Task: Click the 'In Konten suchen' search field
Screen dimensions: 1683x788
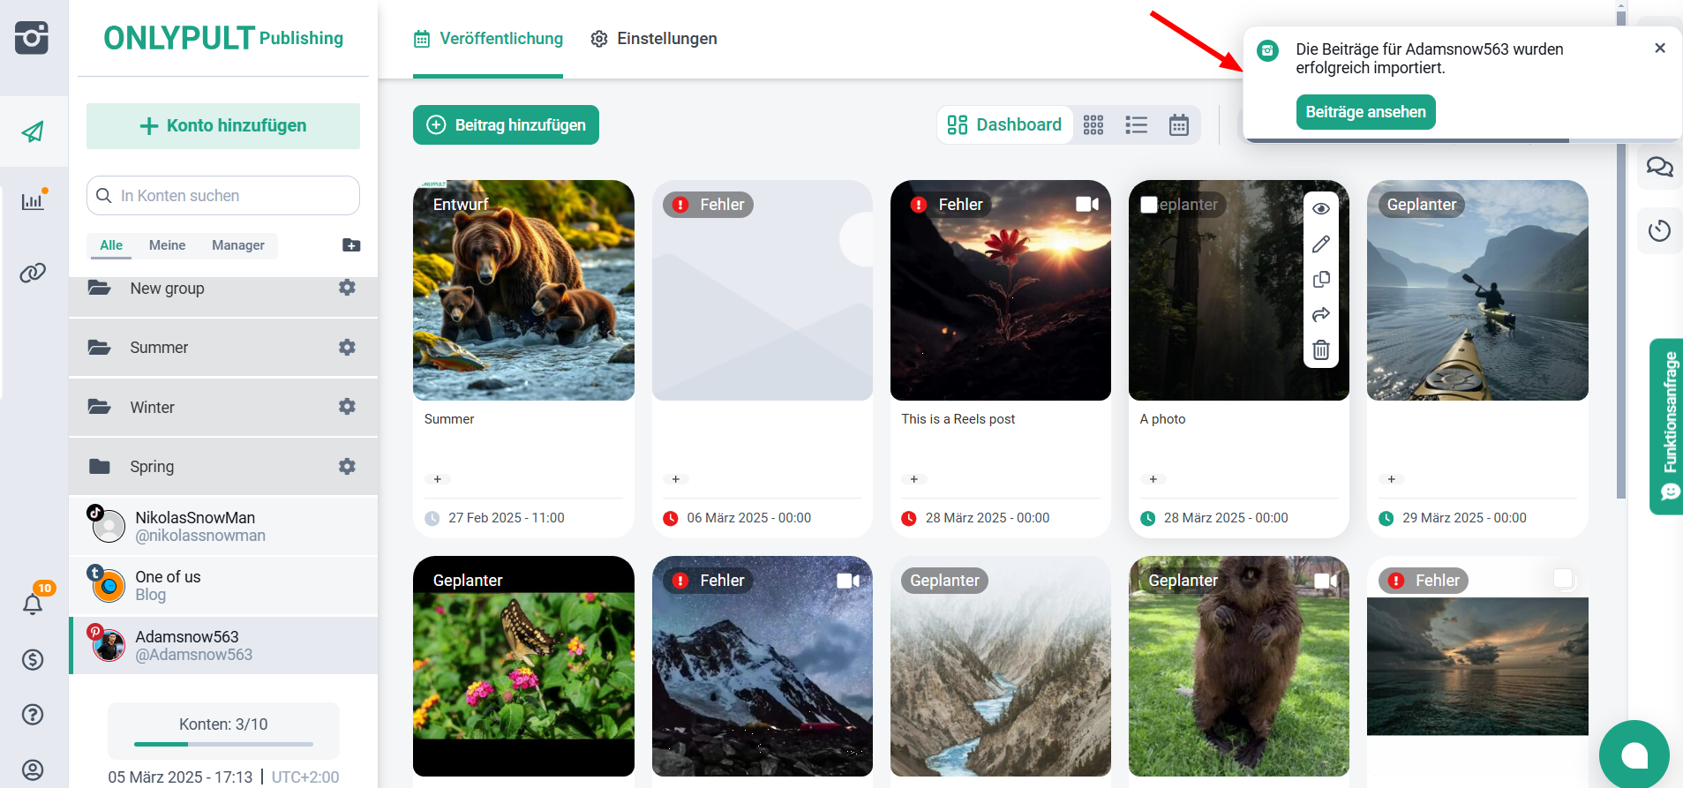Action: coord(223,196)
